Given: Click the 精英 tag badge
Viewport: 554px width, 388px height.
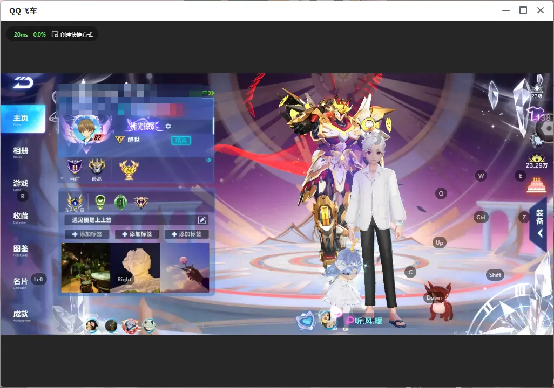Looking at the screenshot, I should (181, 141).
